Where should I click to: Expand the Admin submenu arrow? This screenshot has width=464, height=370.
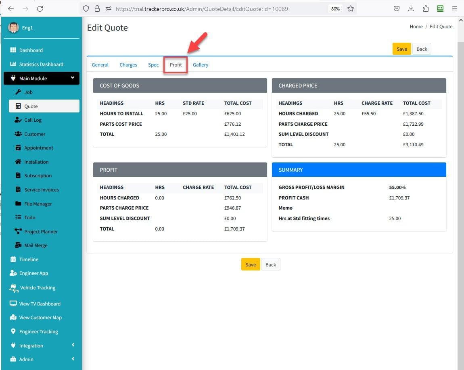click(73, 359)
